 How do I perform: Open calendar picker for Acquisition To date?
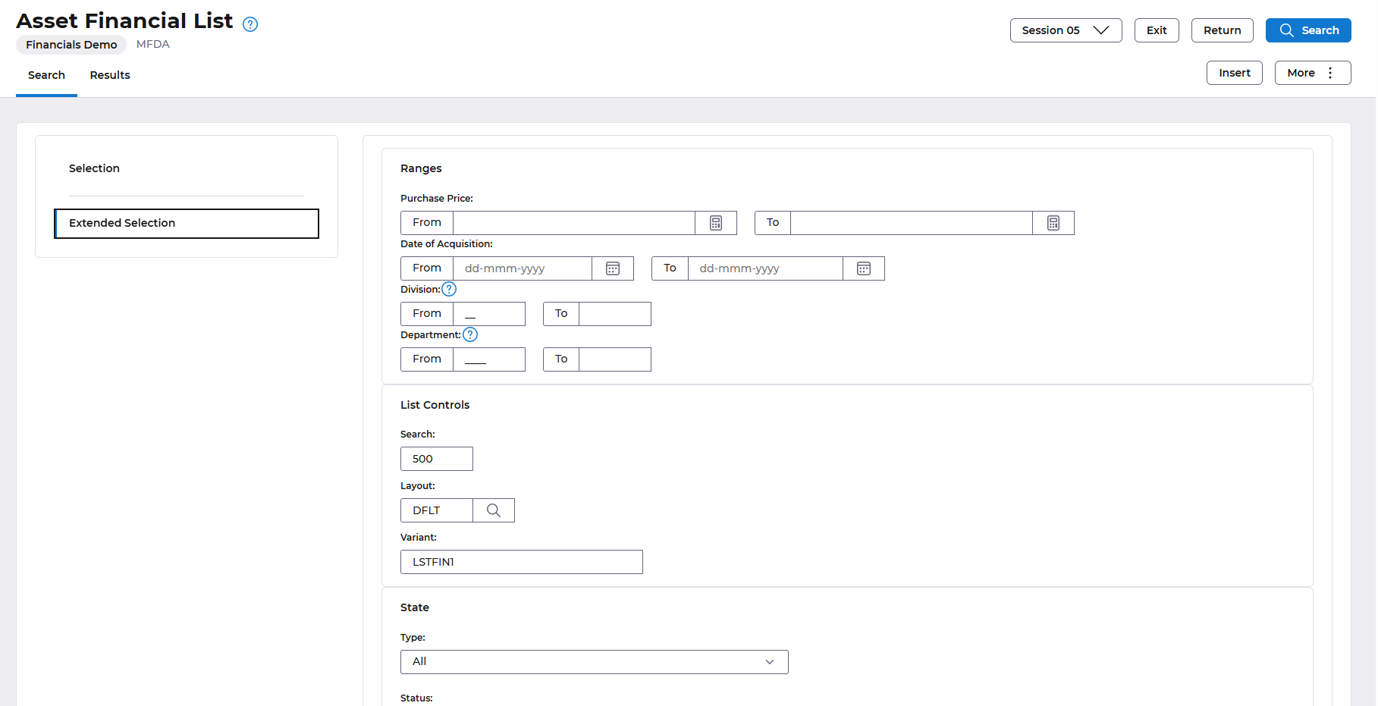(x=863, y=268)
